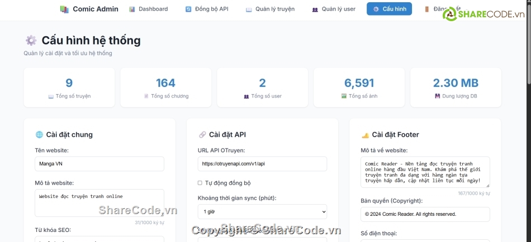531x242 pixels.
Task: Click the Comic Admin books logo icon
Action: point(64,9)
